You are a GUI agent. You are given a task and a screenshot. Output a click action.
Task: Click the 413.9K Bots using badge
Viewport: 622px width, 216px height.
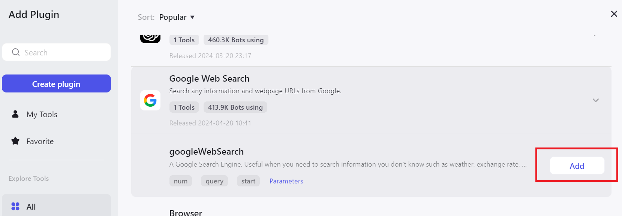(x=235, y=107)
